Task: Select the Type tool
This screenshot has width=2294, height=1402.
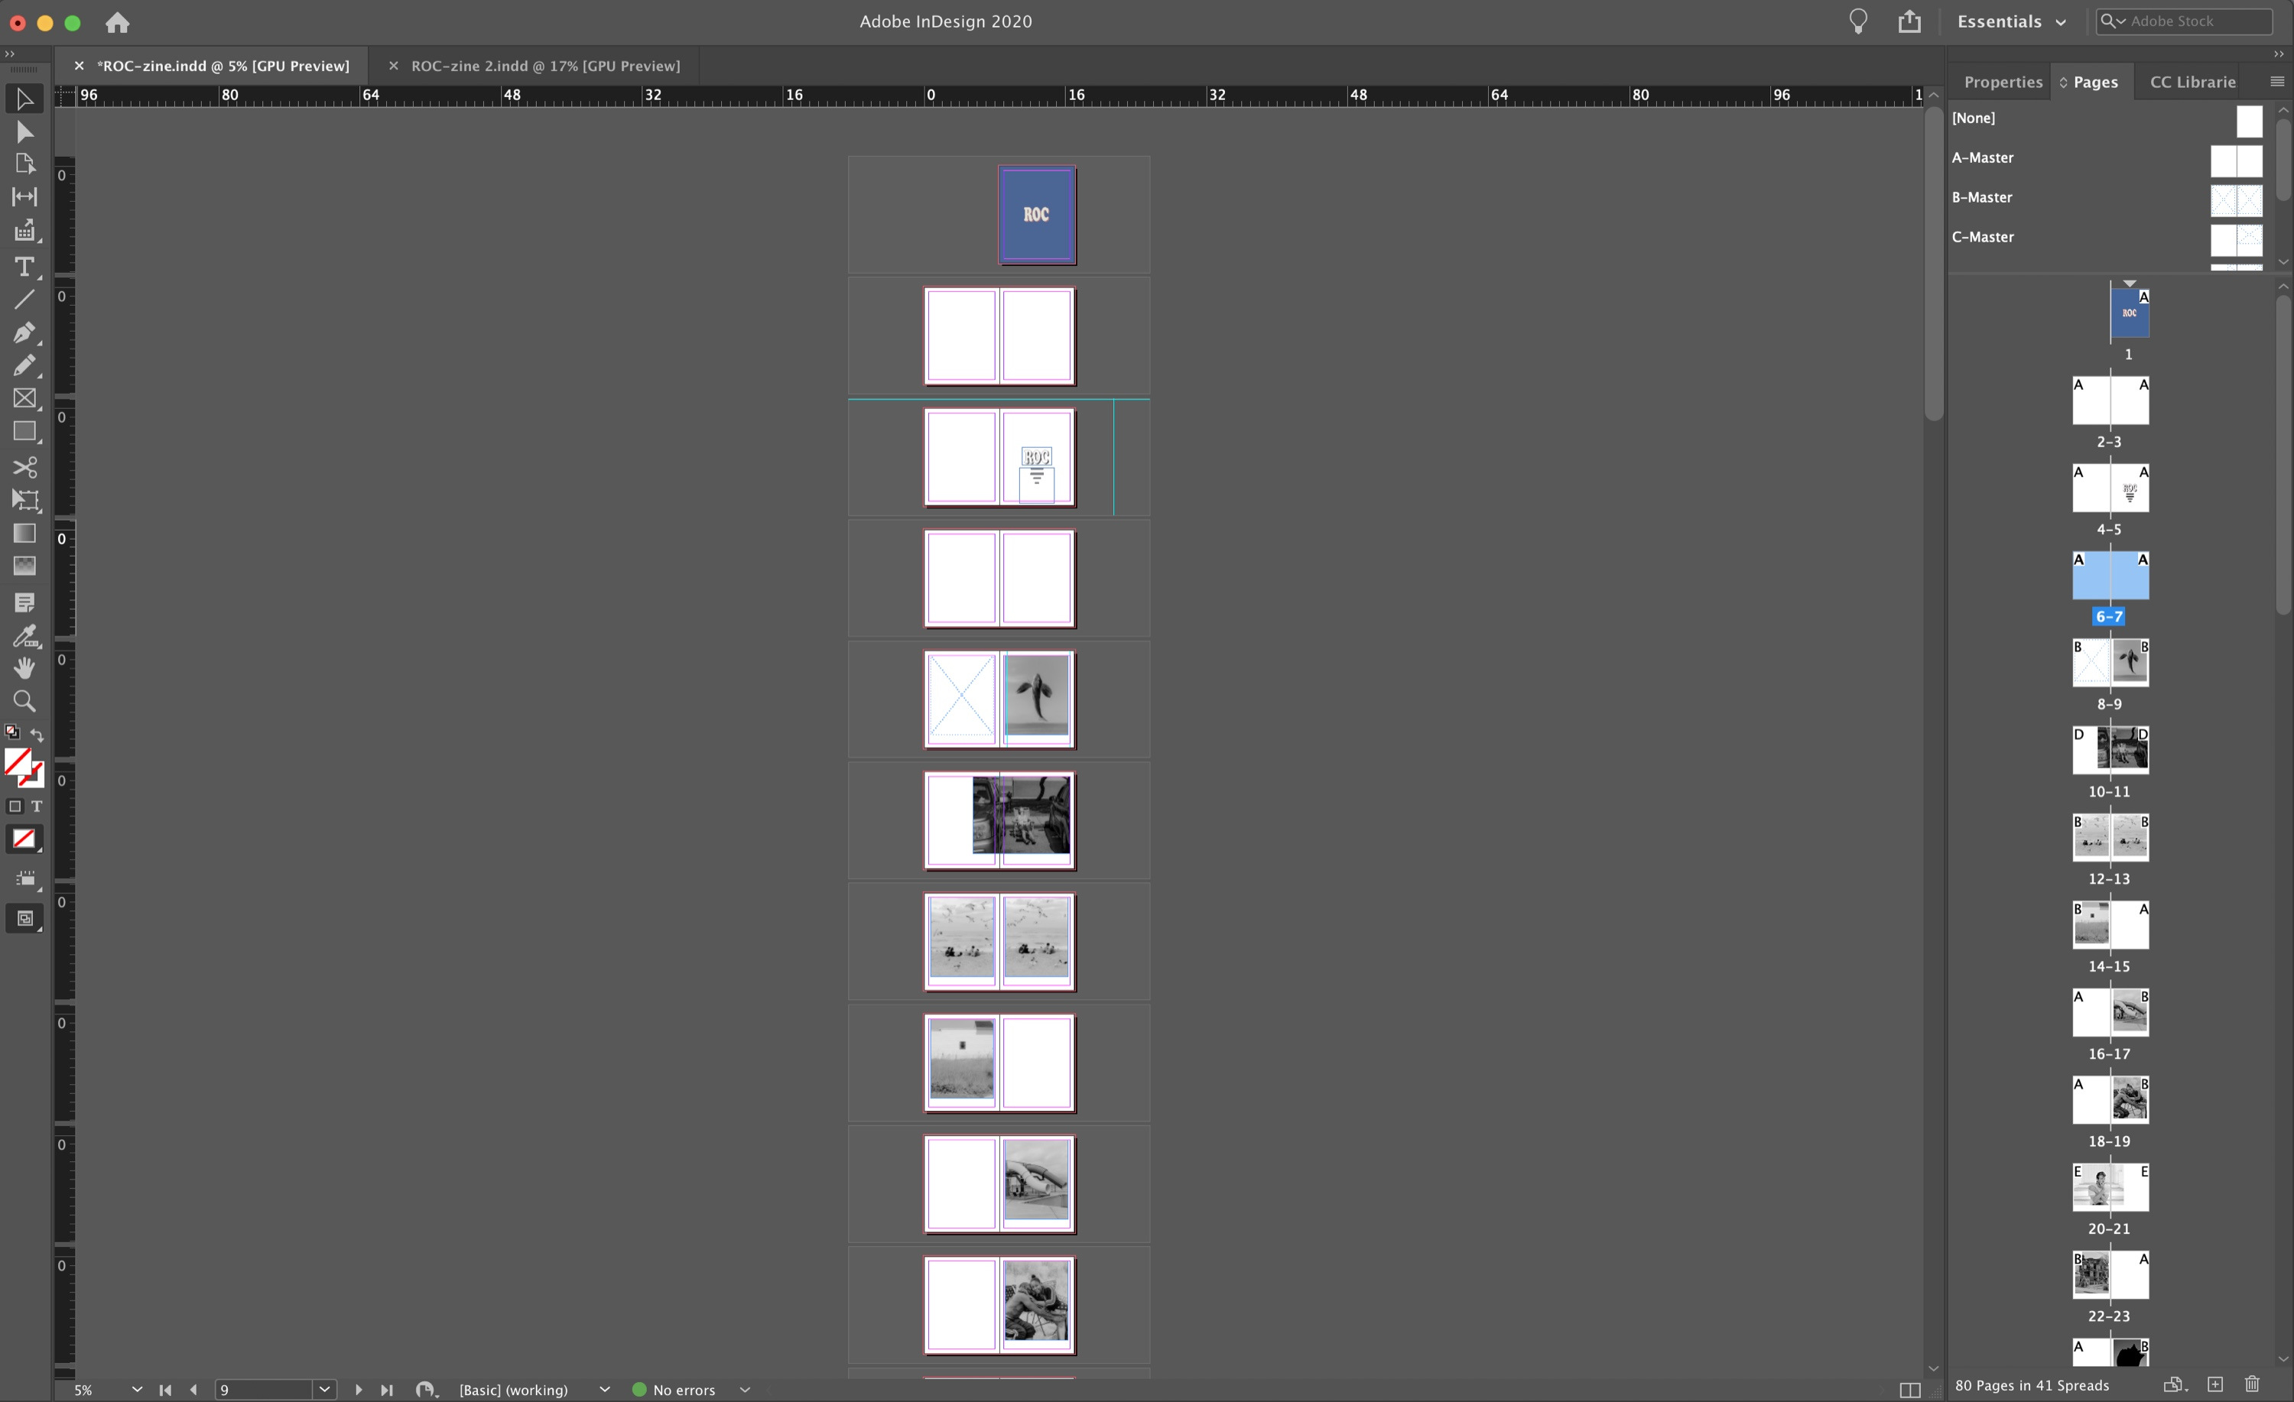Action: [x=24, y=268]
